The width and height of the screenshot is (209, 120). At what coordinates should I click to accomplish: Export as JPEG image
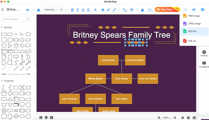194,24
